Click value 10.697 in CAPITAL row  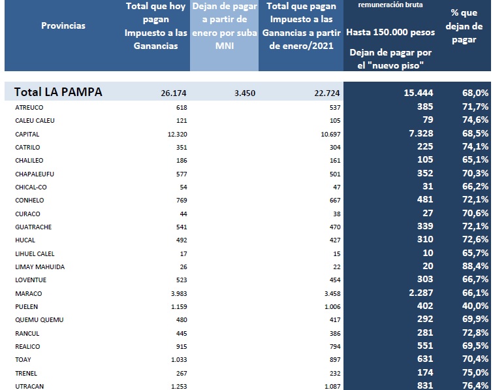click(x=331, y=135)
